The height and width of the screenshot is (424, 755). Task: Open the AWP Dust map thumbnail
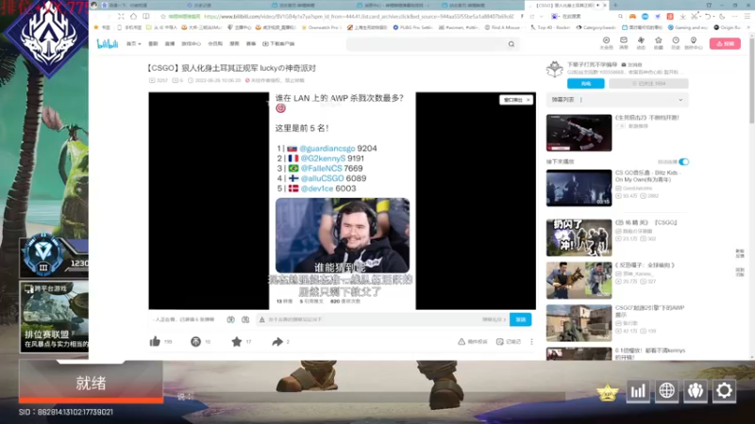tap(579, 323)
